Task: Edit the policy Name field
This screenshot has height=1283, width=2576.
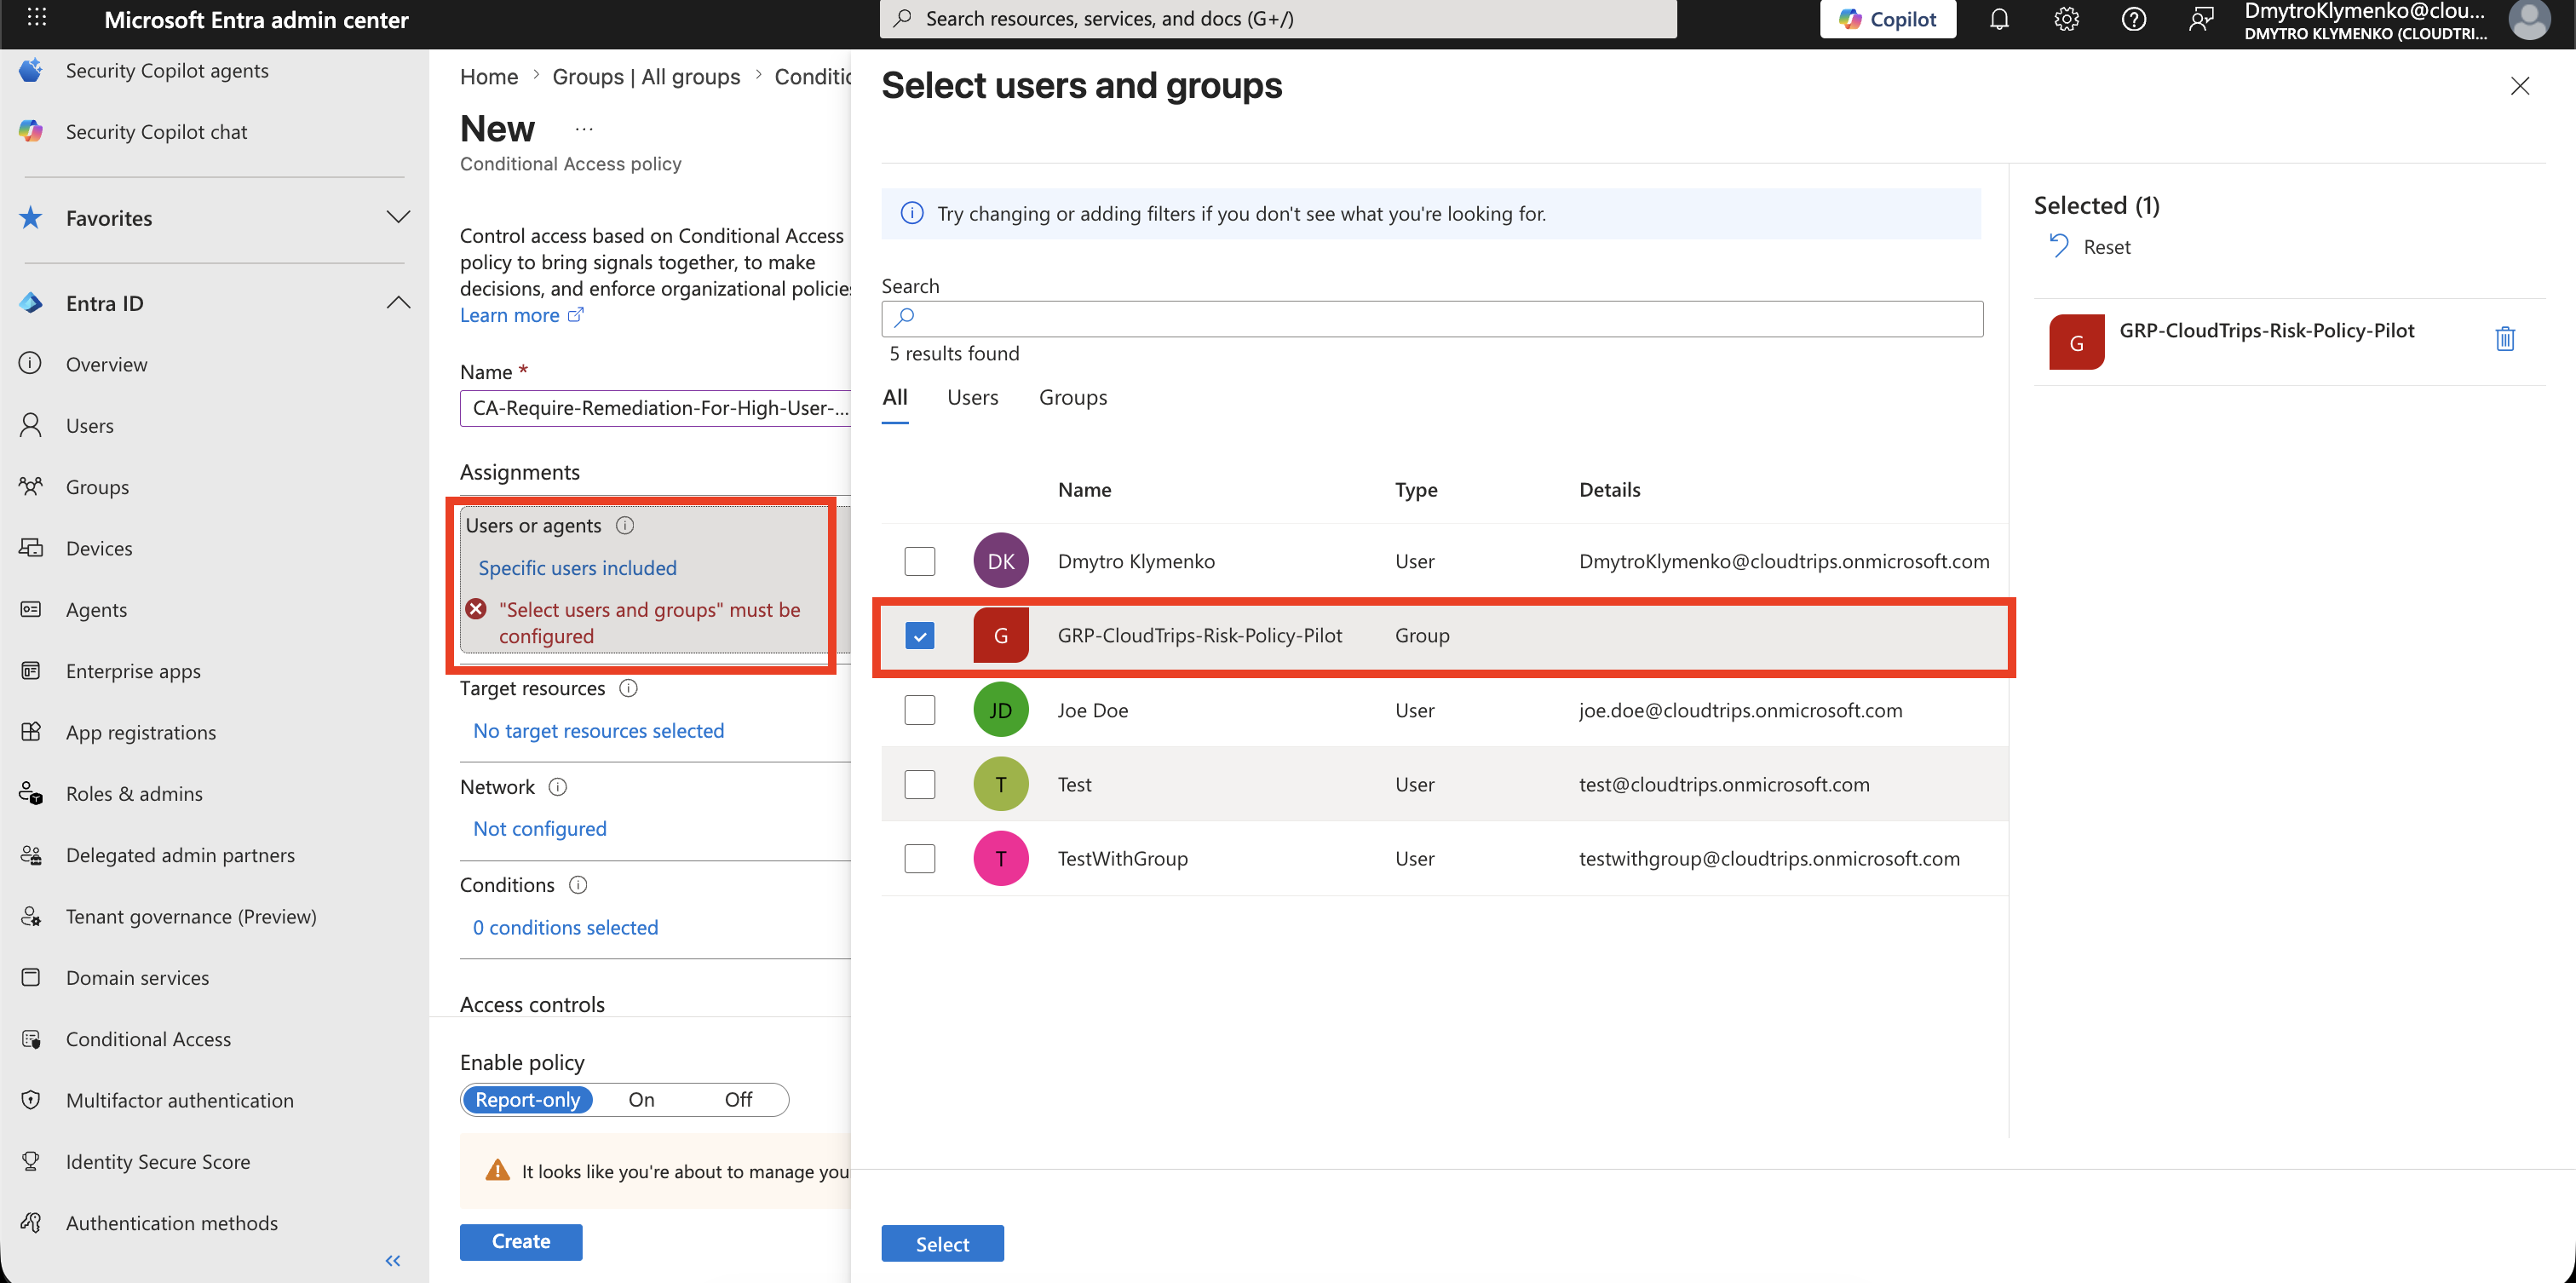Action: (x=655, y=408)
